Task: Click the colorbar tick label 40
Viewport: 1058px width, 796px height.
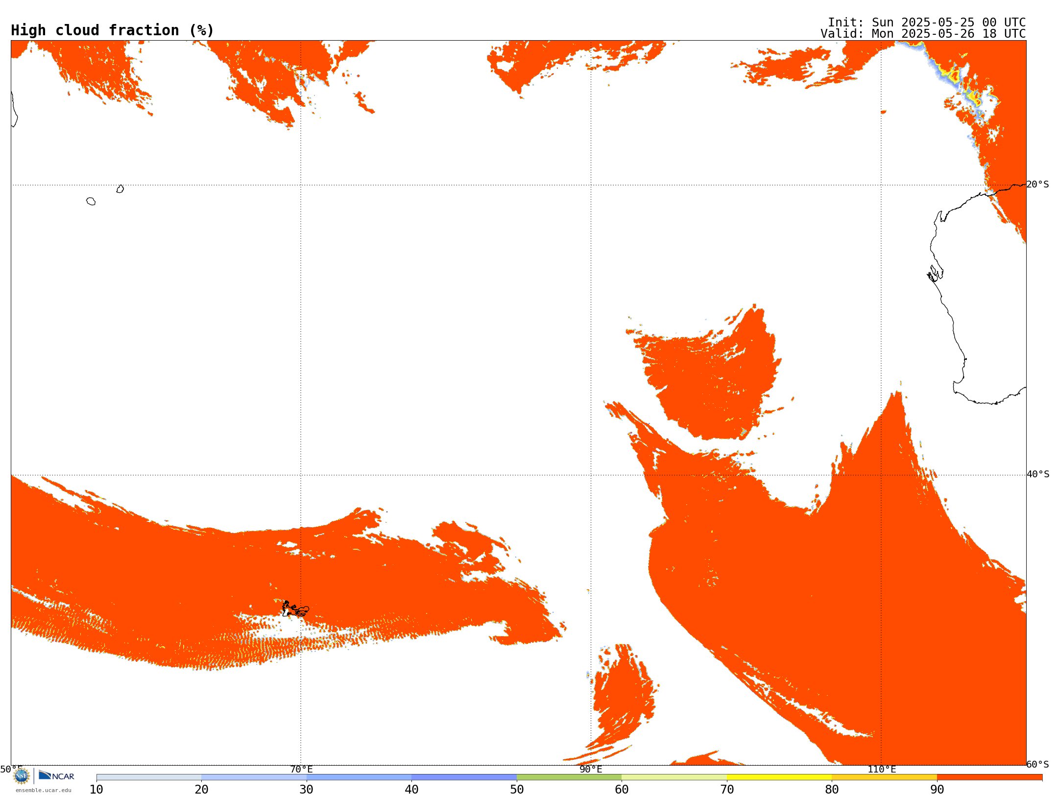Action: pos(411,790)
